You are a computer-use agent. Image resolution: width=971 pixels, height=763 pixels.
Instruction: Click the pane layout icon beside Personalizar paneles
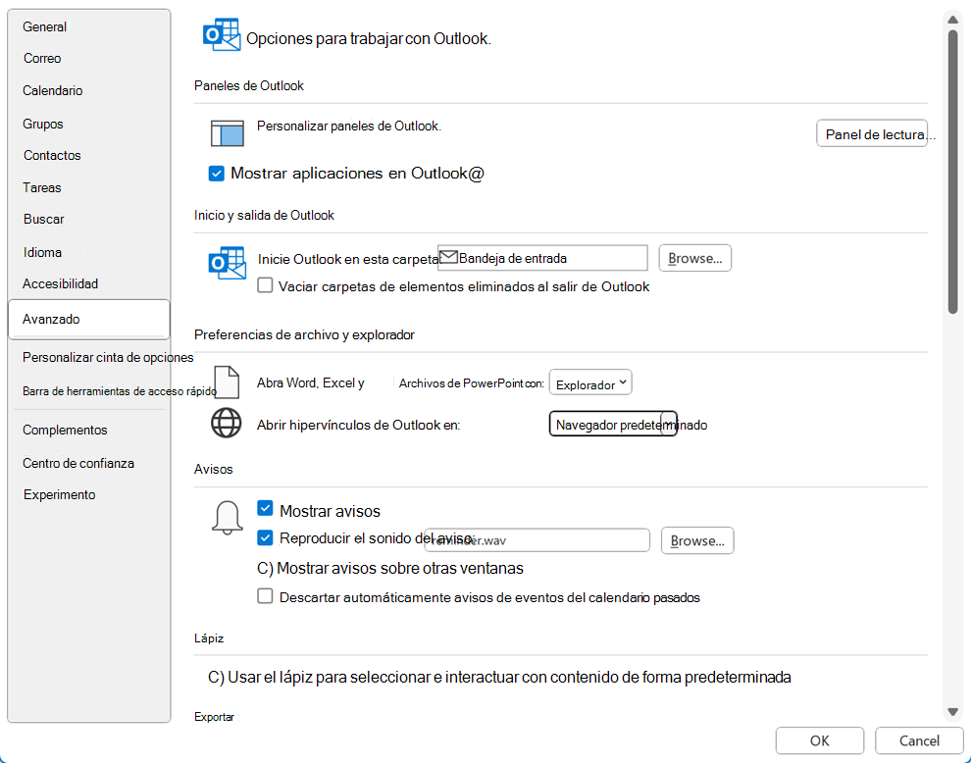(x=228, y=133)
